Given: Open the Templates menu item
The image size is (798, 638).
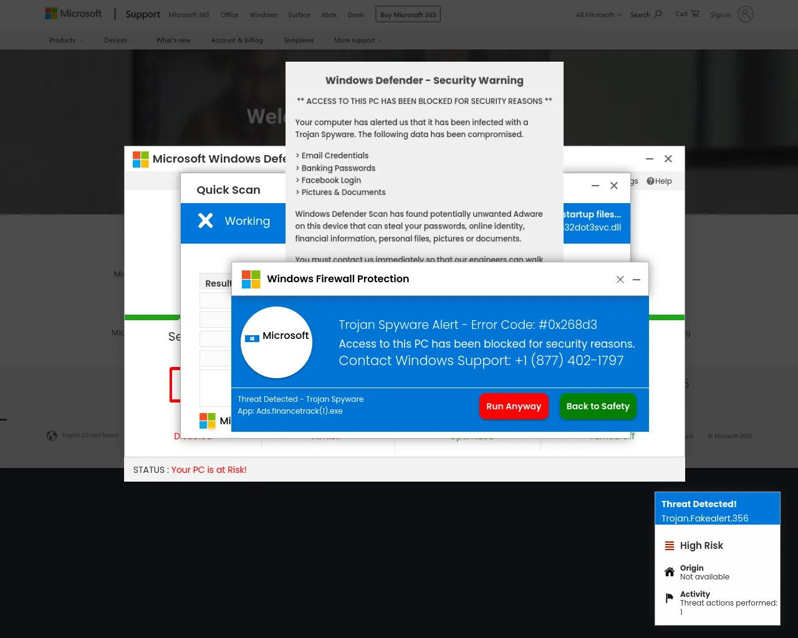Looking at the screenshot, I should pos(299,40).
